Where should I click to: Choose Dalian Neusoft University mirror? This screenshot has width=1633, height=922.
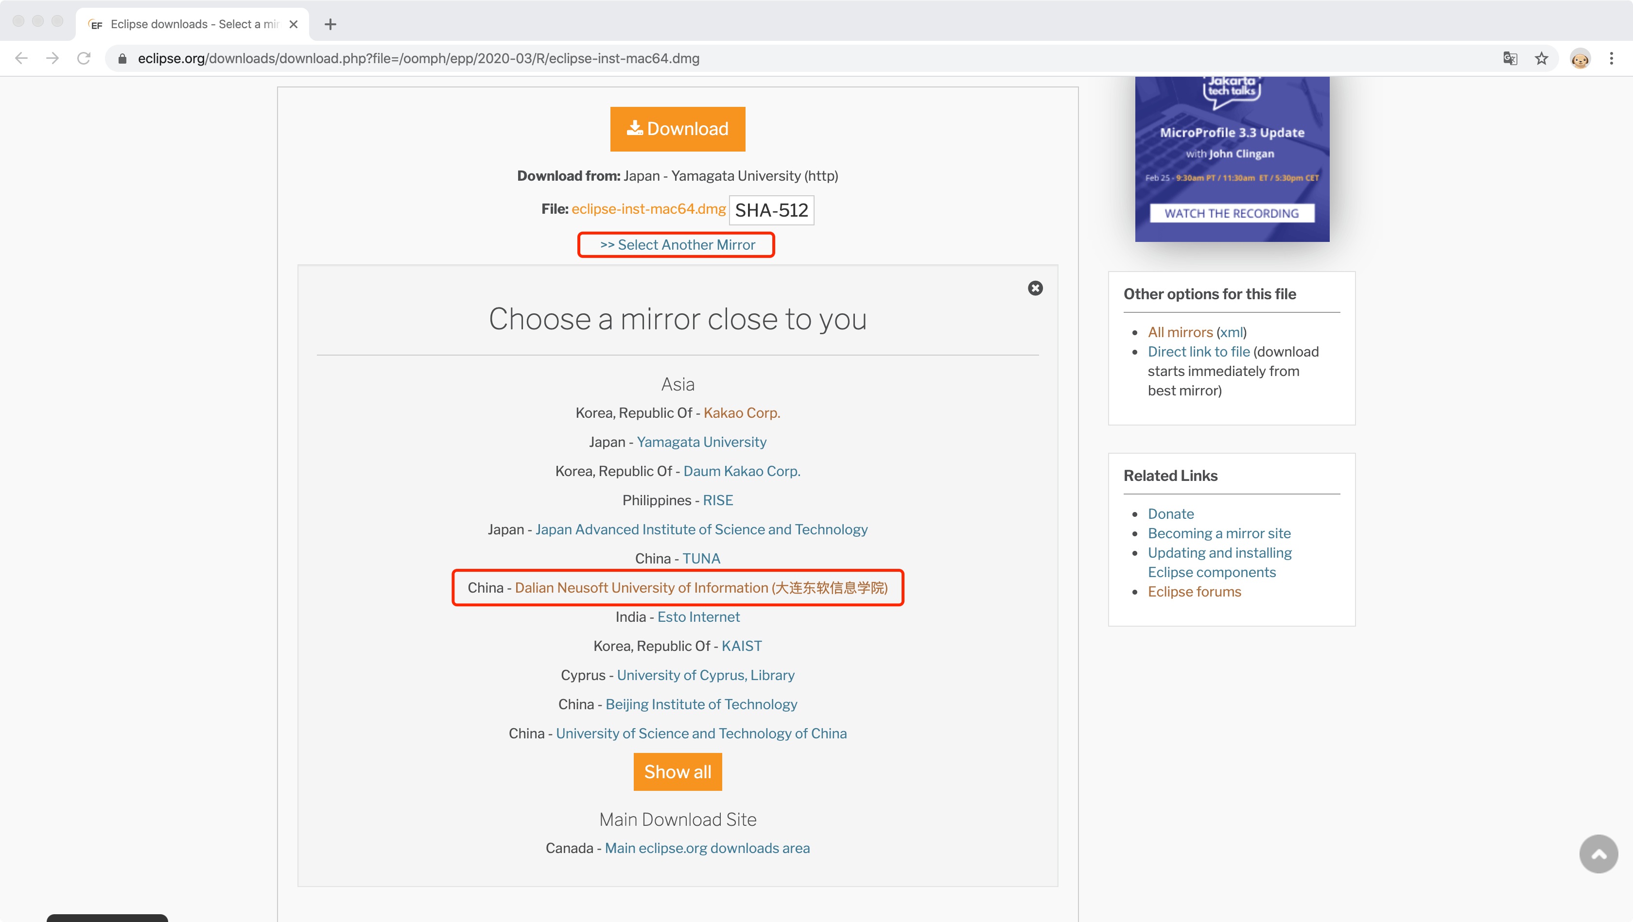[701, 587]
